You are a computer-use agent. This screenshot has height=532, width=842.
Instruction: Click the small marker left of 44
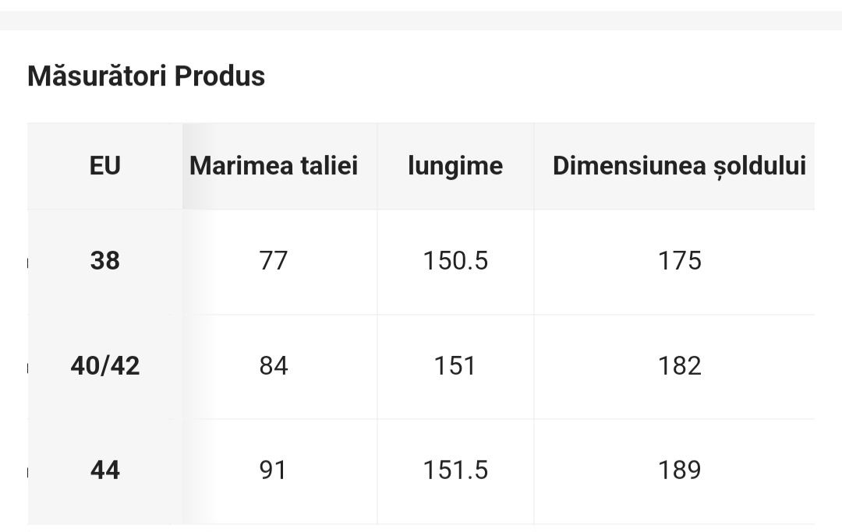coord(28,472)
